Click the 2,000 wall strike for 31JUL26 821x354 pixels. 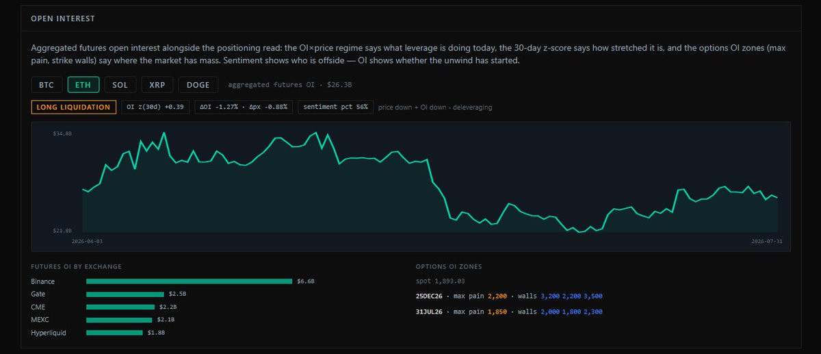coord(549,312)
